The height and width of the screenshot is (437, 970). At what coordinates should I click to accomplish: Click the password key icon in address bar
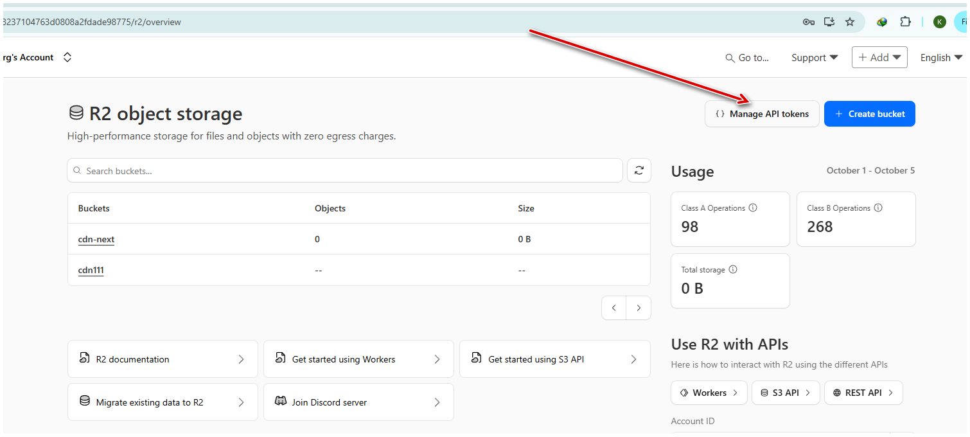click(x=809, y=22)
